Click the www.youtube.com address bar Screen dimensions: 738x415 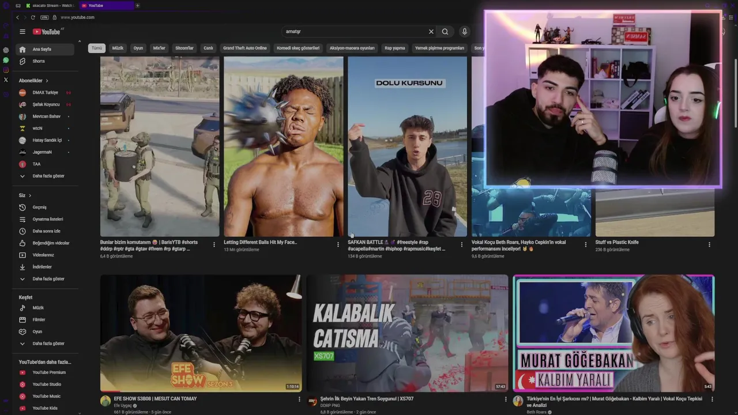point(78,17)
